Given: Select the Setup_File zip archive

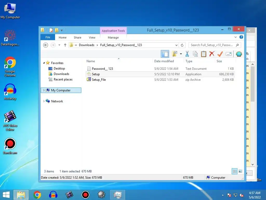Looking at the screenshot, I should pyautogui.click(x=160, y=80).
